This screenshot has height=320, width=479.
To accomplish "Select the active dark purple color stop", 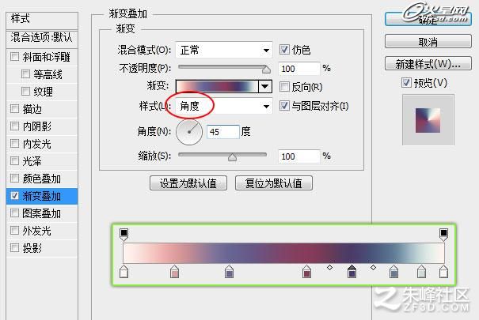I will pyautogui.click(x=352, y=271).
